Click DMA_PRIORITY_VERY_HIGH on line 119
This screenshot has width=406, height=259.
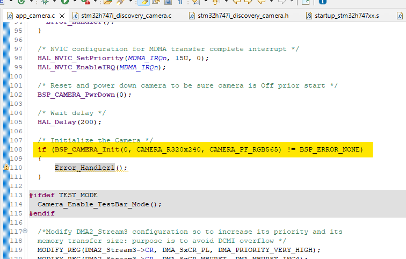pos(265,250)
